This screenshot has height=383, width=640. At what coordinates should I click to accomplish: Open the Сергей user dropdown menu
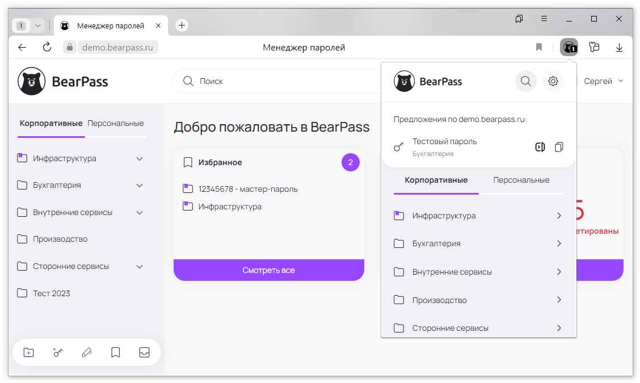pyautogui.click(x=603, y=81)
